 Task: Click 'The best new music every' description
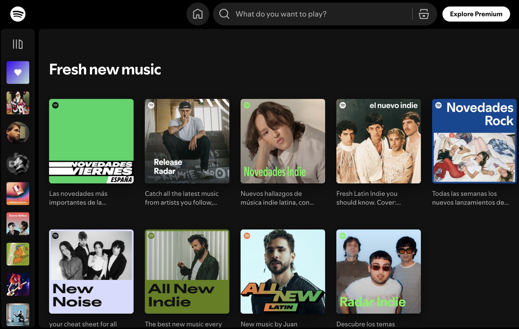pos(183,324)
